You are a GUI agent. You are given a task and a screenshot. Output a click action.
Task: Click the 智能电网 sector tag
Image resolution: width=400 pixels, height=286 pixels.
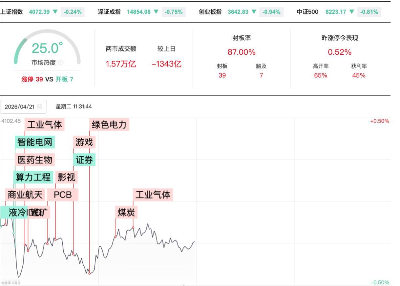pyautogui.click(x=35, y=143)
